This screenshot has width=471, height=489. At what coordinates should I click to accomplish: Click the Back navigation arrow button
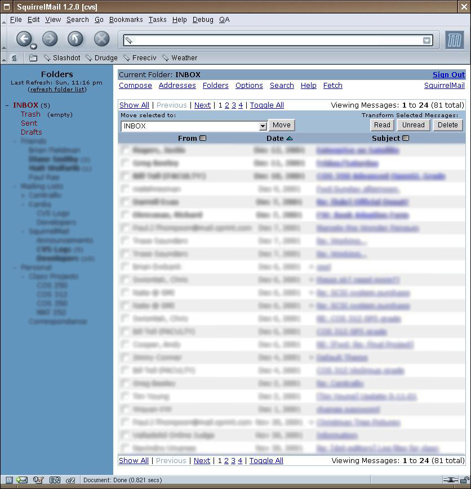click(24, 39)
